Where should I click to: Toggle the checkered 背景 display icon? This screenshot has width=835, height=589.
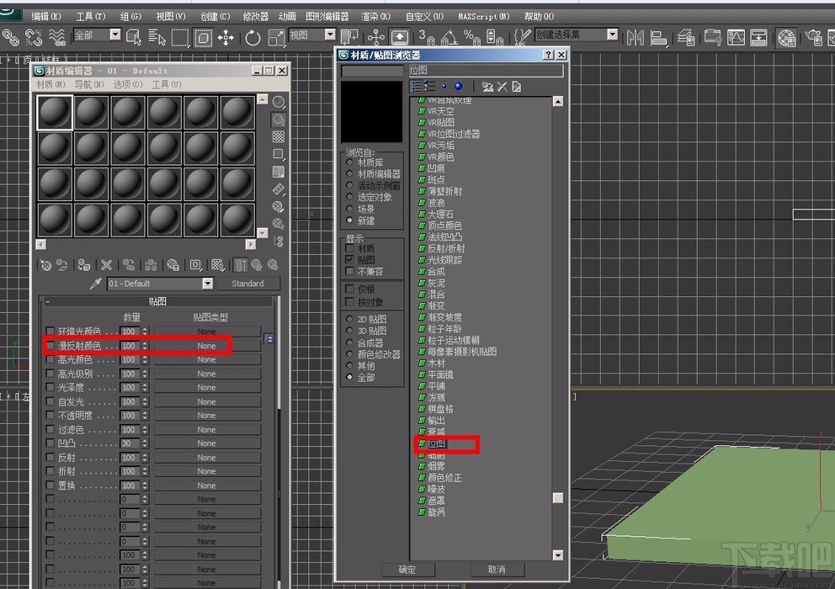278,136
